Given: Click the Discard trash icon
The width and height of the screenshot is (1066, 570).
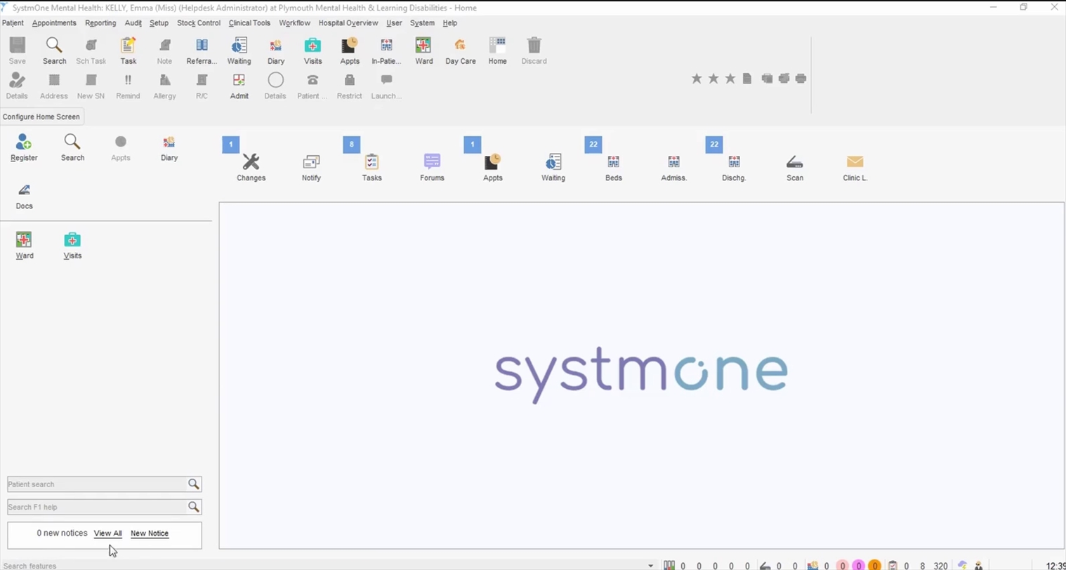Looking at the screenshot, I should pos(534,51).
